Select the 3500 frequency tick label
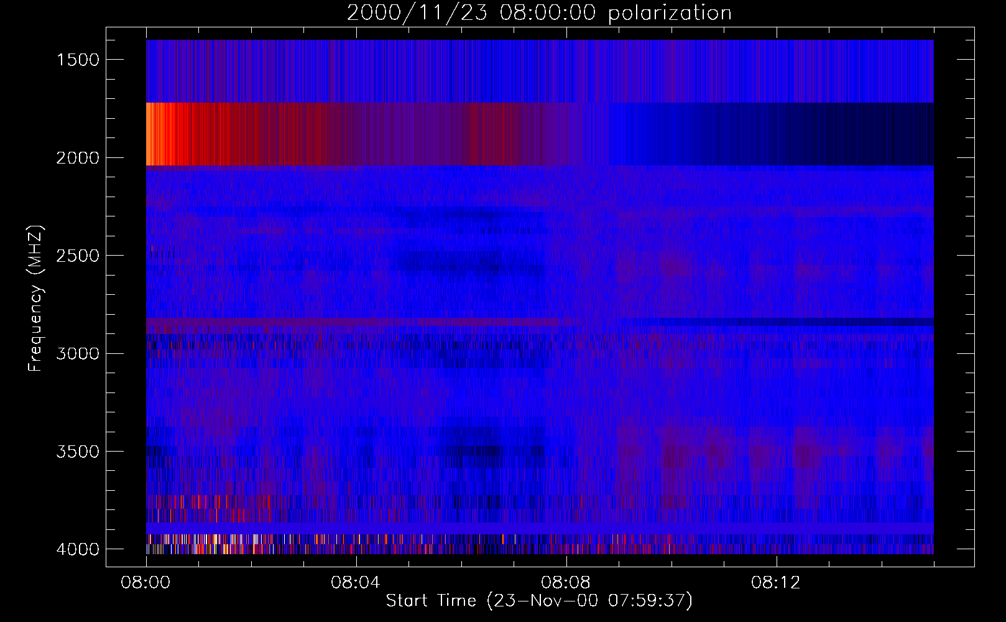1006x622 pixels. coord(78,452)
